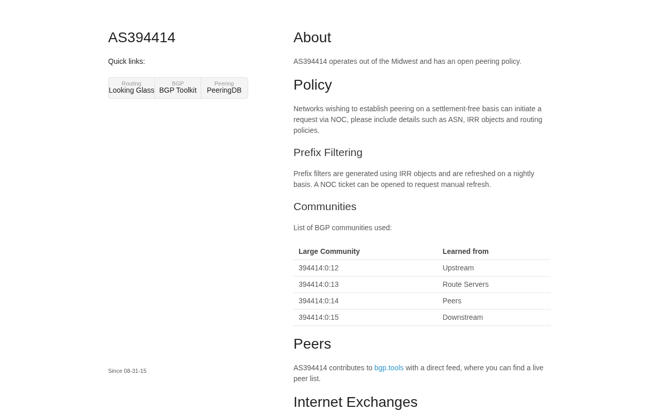
Task: Open the PeeringDB peering link
Action: pyautogui.click(x=224, y=88)
